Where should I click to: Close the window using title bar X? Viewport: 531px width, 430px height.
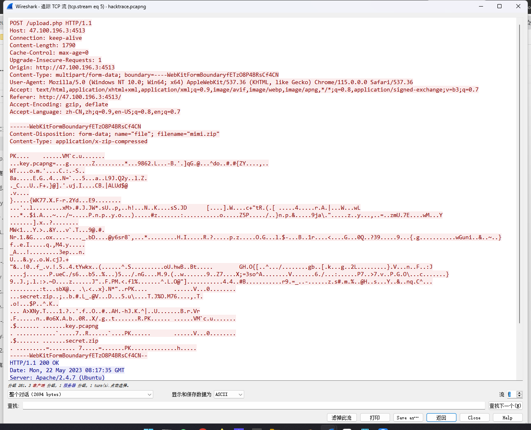(518, 6)
